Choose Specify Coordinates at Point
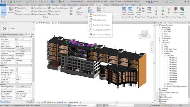This screenshot has height=107, width=190. coord(100,30)
